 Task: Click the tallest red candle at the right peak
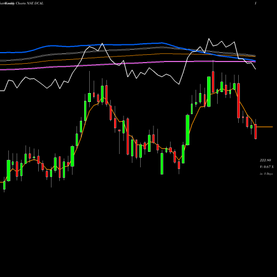click(239, 101)
